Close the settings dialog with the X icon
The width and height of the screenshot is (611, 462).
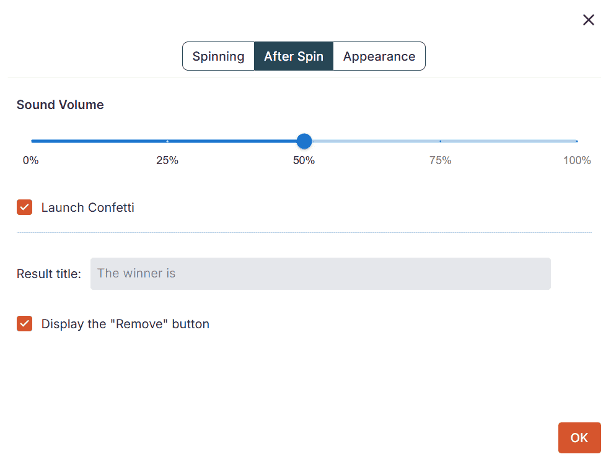point(588,19)
